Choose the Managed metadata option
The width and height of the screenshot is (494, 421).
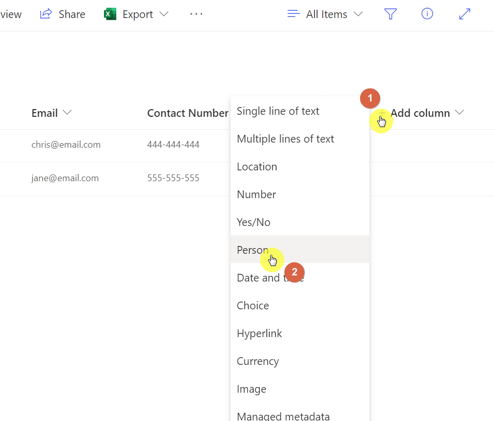coord(300,413)
